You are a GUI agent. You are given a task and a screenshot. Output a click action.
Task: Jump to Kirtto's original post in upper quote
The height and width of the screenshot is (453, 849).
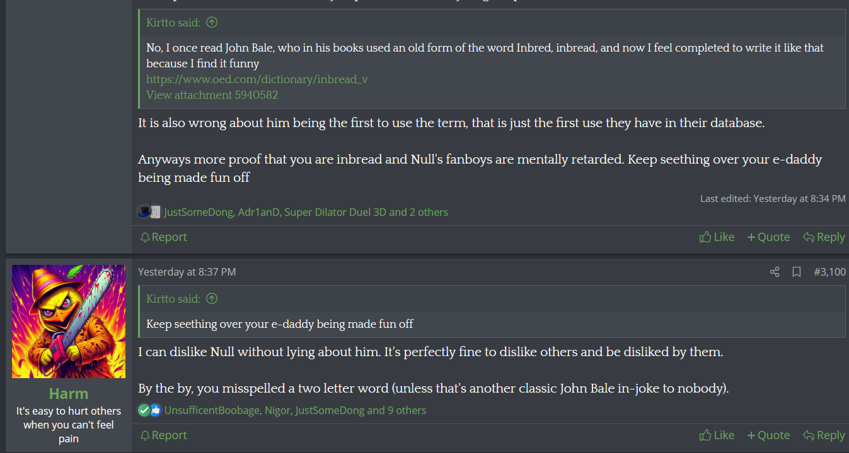click(212, 23)
